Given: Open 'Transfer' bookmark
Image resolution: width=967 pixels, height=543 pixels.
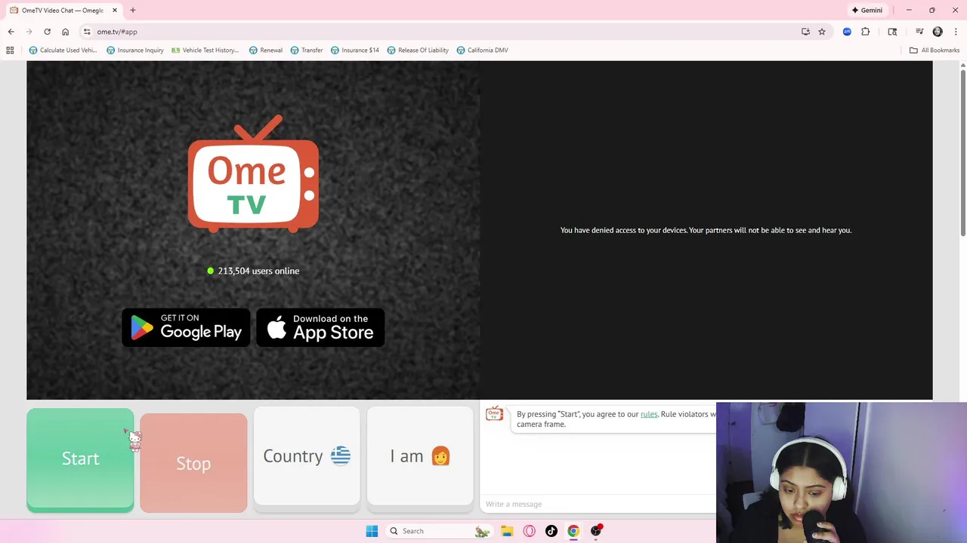Looking at the screenshot, I should coord(306,51).
